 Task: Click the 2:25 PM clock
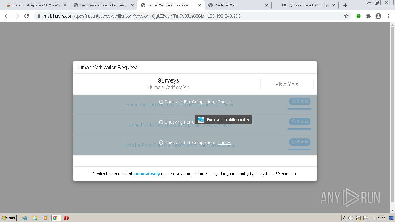379,218
